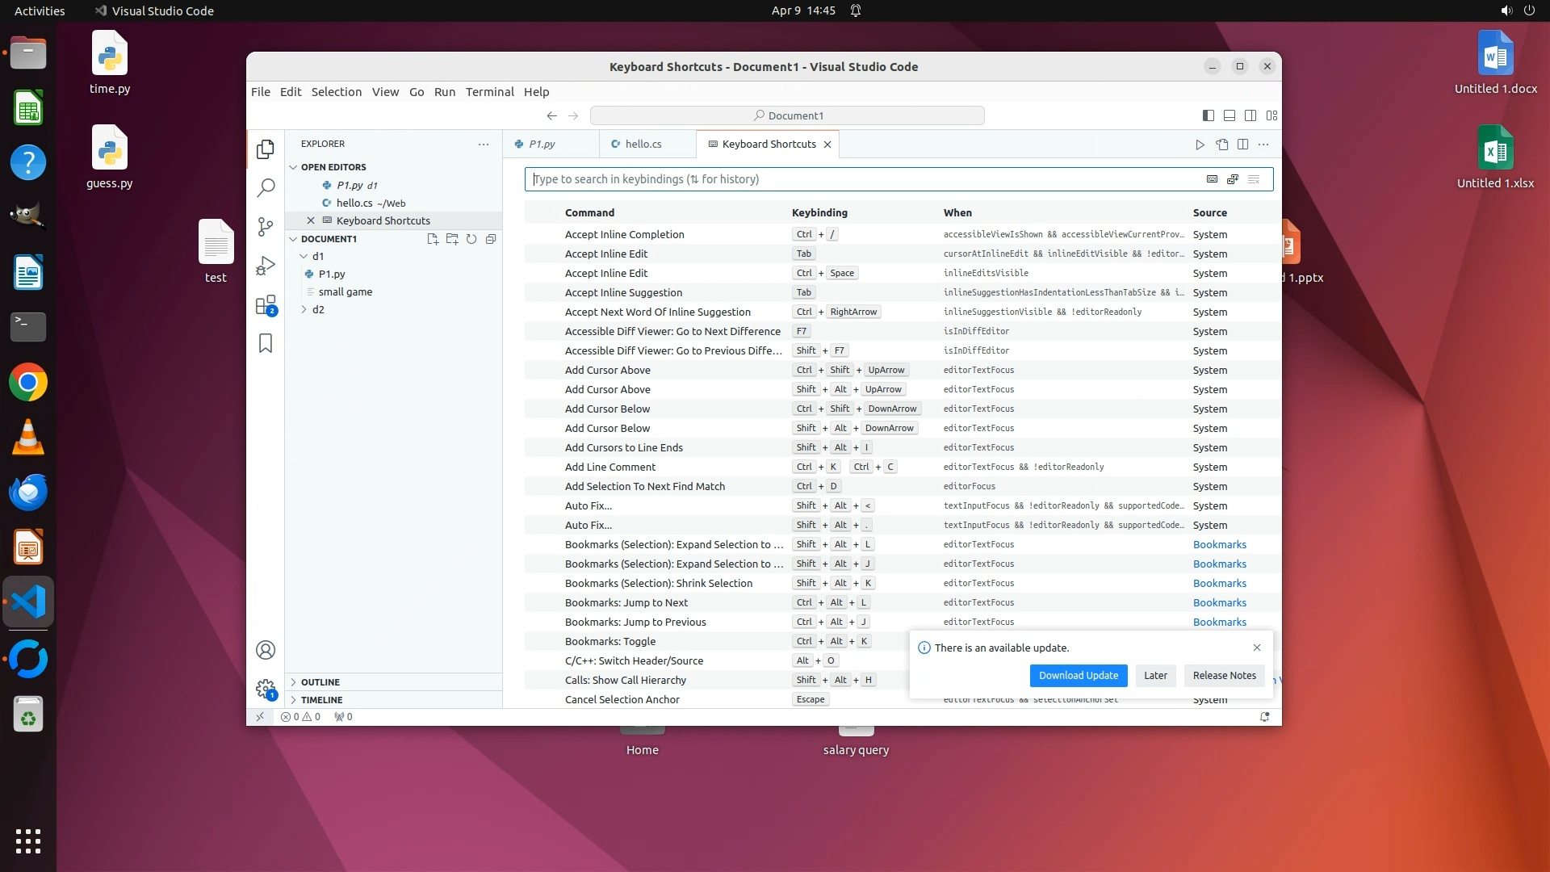
Task: Switch to the hello.cs tab
Action: click(x=643, y=144)
